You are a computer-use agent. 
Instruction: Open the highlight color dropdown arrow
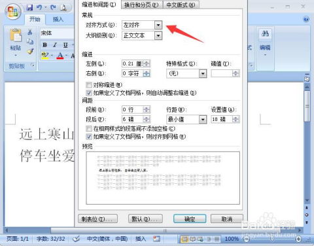pyautogui.click(x=52, y=56)
